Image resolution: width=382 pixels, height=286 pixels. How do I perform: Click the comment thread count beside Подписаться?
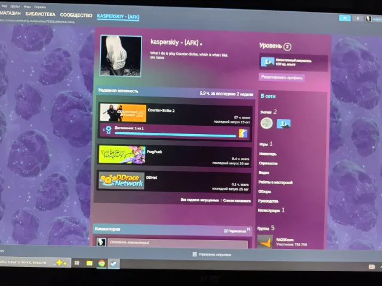(248, 229)
